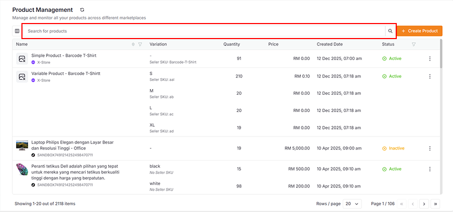This screenshot has height=212, width=453.
Task: Jump to the last page arrow
Action: click(x=435, y=203)
